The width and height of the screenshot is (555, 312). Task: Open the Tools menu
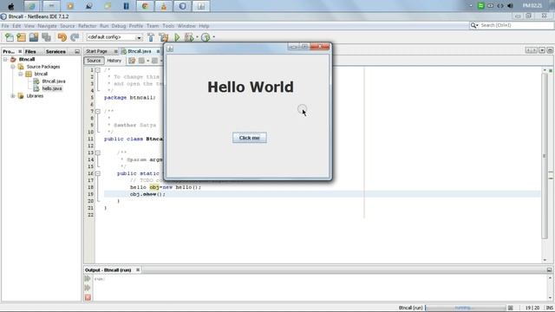(168, 26)
